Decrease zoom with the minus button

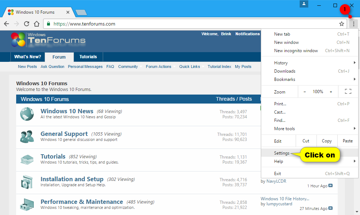(305, 92)
